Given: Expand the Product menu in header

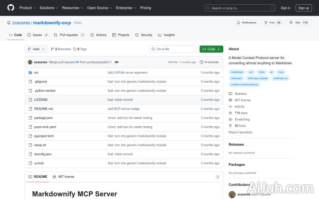Looking at the screenshot, I should coord(27,8).
